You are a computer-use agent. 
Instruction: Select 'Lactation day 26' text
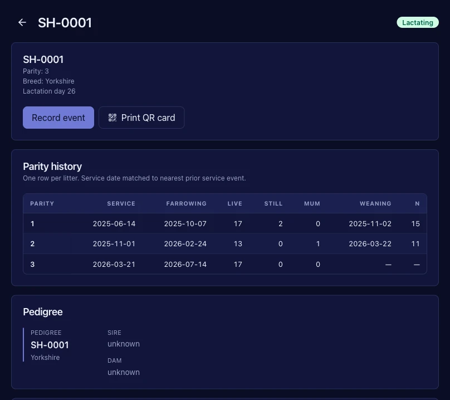(49, 91)
